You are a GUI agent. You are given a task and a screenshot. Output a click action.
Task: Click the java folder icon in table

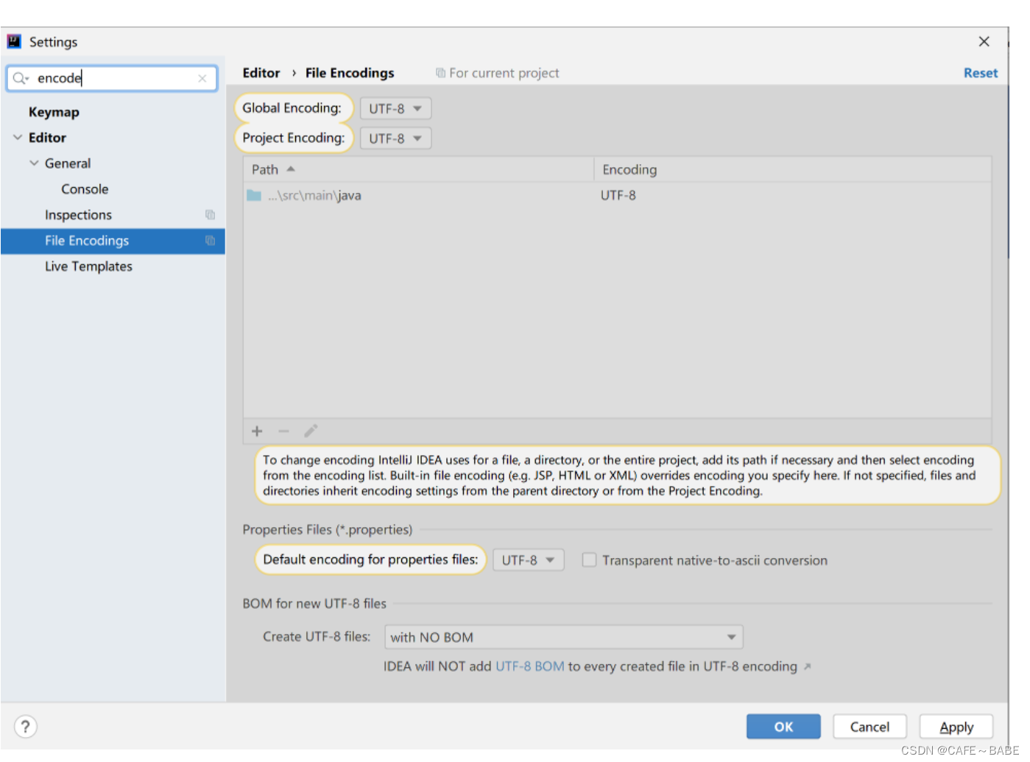click(x=254, y=196)
